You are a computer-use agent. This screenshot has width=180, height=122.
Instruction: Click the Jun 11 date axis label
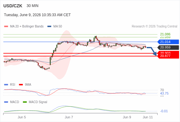pyautogui.click(x=148, y=117)
